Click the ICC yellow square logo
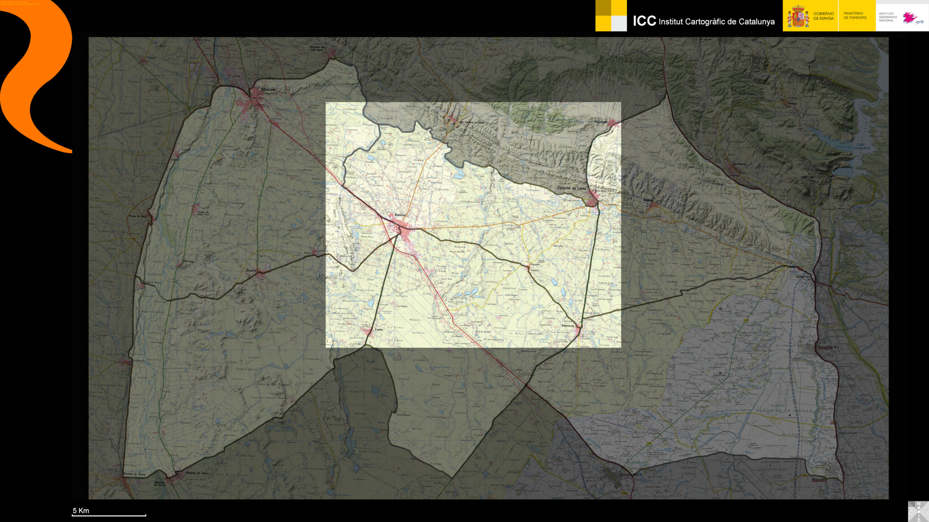This screenshot has height=522, width=929. click(611, 16)
